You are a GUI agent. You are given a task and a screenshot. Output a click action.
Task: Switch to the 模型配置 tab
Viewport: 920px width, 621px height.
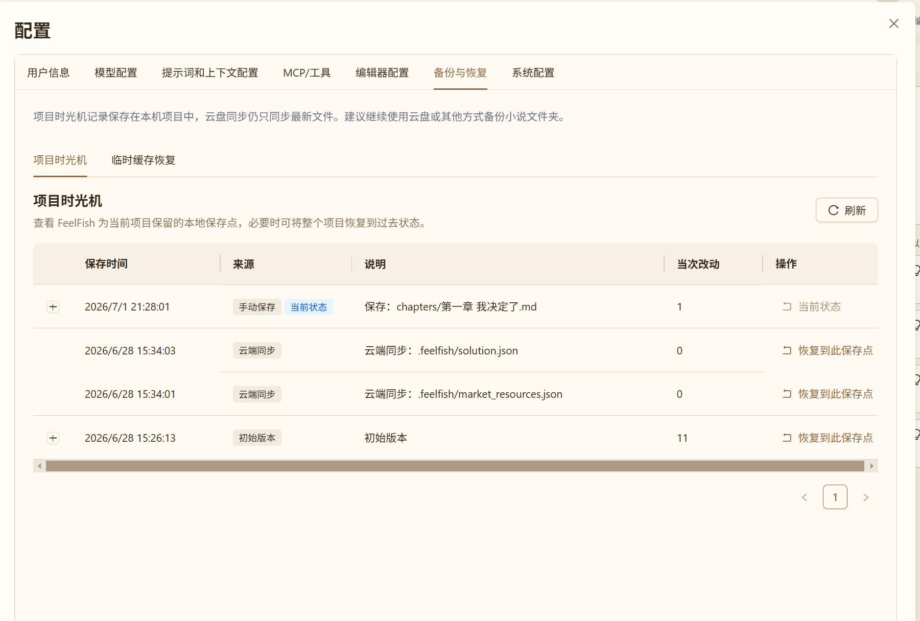tap(116, 73)
